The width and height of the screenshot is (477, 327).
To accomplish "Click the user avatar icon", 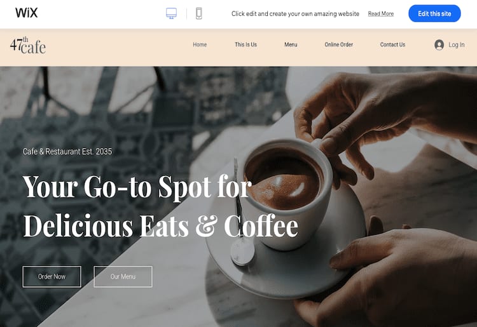I will tap(439, 45).
